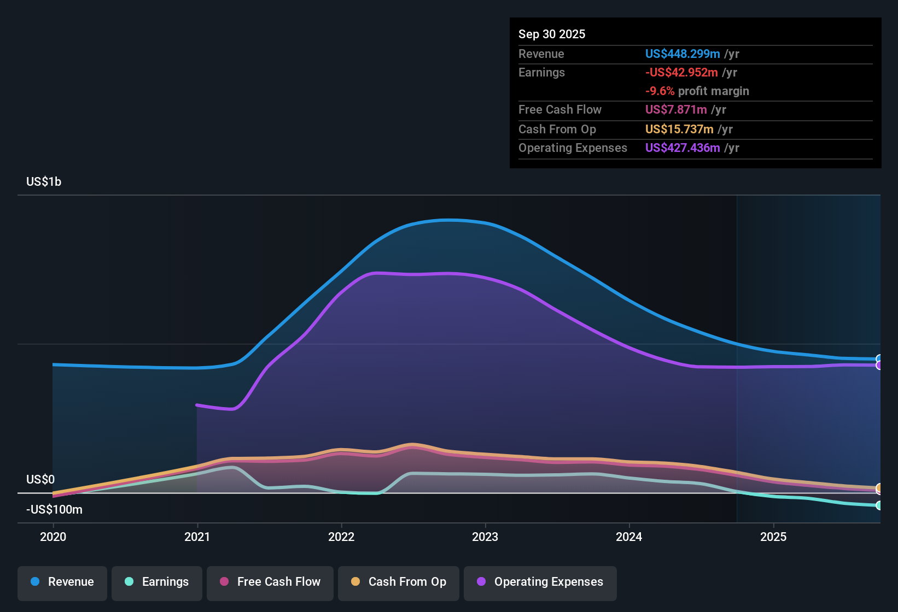This screenshot has width=898, height=612.
Task: Toggle the Operating Expenses series visibility
Action: pos(540,582)
